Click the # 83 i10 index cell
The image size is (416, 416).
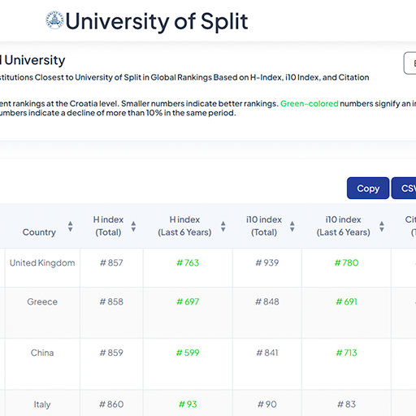point(346,403)
